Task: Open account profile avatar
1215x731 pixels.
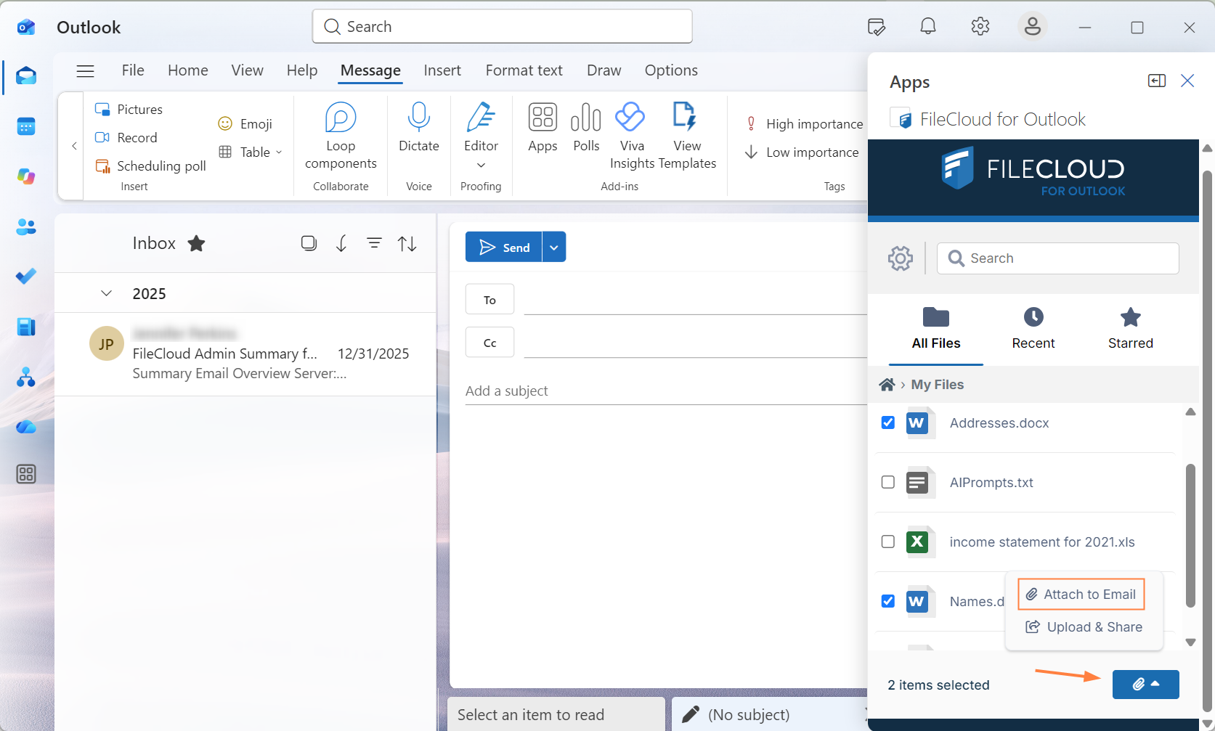Action: [1032, 27]
